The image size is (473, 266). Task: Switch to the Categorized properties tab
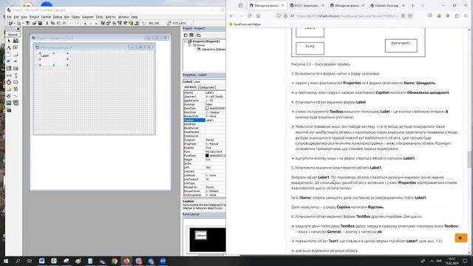207,87
